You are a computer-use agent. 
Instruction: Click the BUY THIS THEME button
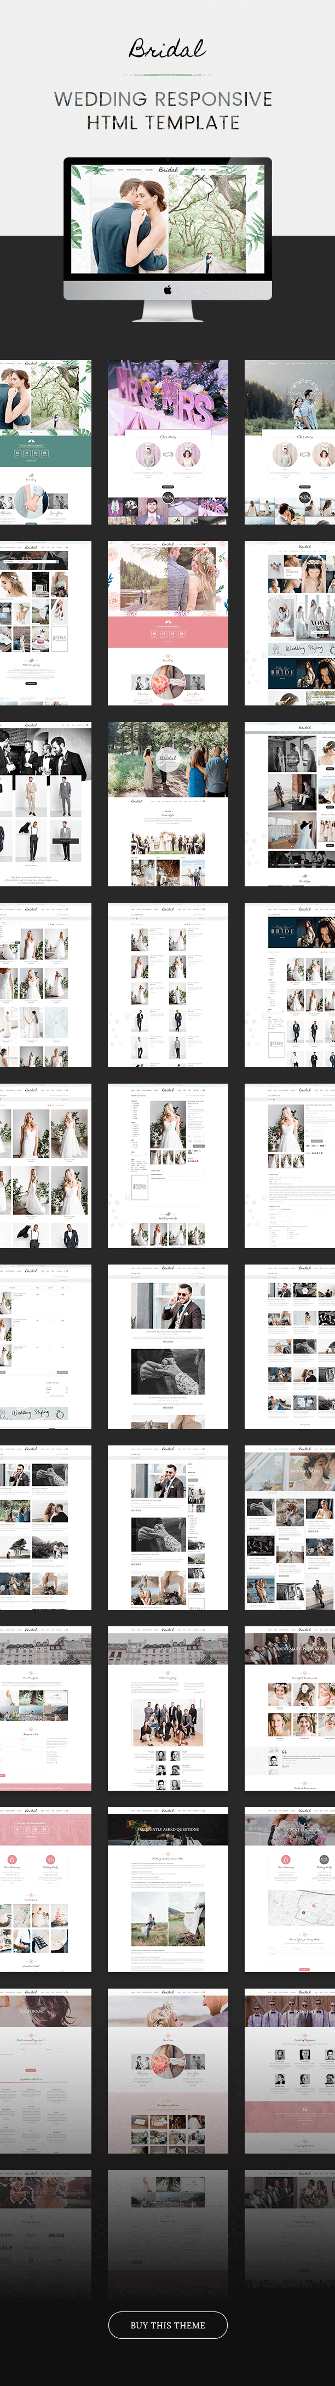pos(168,2324)
